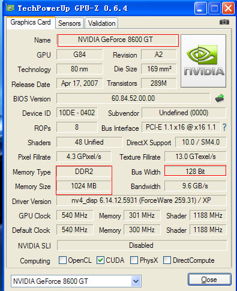The height and width of the screenshot is (291, 237).
Task: Click the Revision field showing A2
Action: pos(159,55)
